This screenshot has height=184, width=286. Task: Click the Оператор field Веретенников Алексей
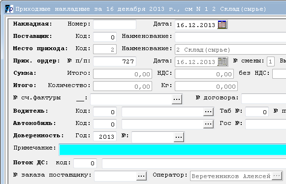point(231,176)
